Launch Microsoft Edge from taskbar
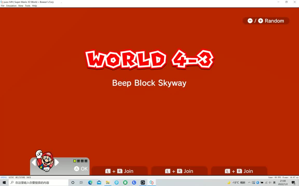Image resolution: width=299 pixels, height=186 pixels. tap(90, 183)
